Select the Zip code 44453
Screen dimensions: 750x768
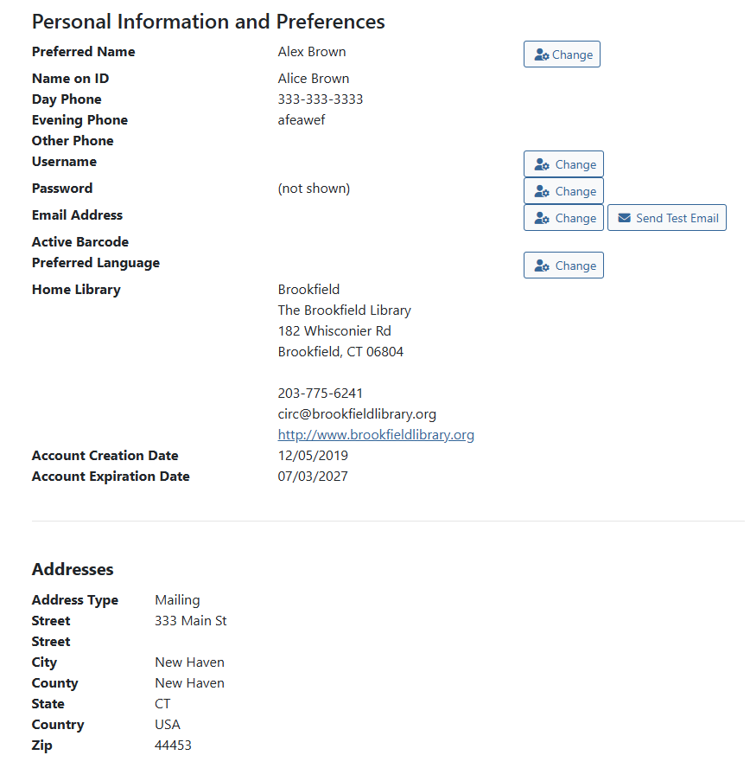click(x=173, y=745)
